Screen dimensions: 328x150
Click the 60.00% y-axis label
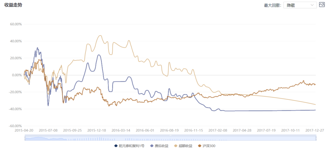click(16, 24)
